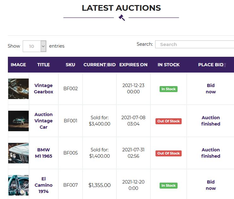
Task: Open the Auction Vintage Car title link
Action: click(x=44, y=120)
